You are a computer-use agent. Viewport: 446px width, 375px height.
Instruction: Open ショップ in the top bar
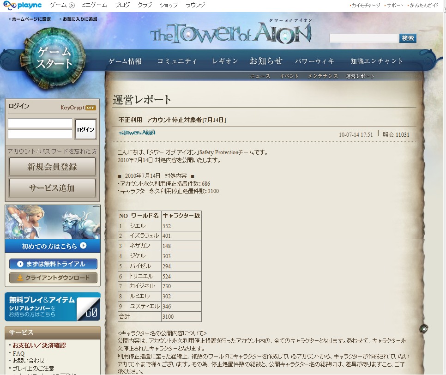tap(169, 5)
